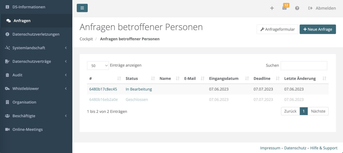The image size is (343, 153).
Task: Open request 6480b17c8ec45
Action: [x=103, y=89]
